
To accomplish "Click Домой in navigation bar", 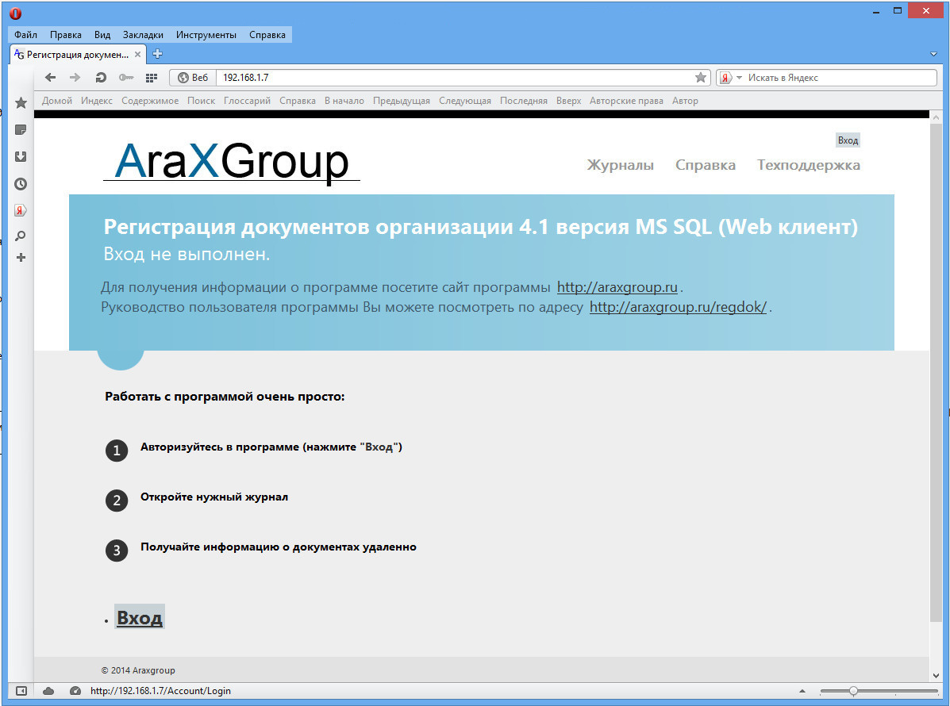I will (57, 101).
